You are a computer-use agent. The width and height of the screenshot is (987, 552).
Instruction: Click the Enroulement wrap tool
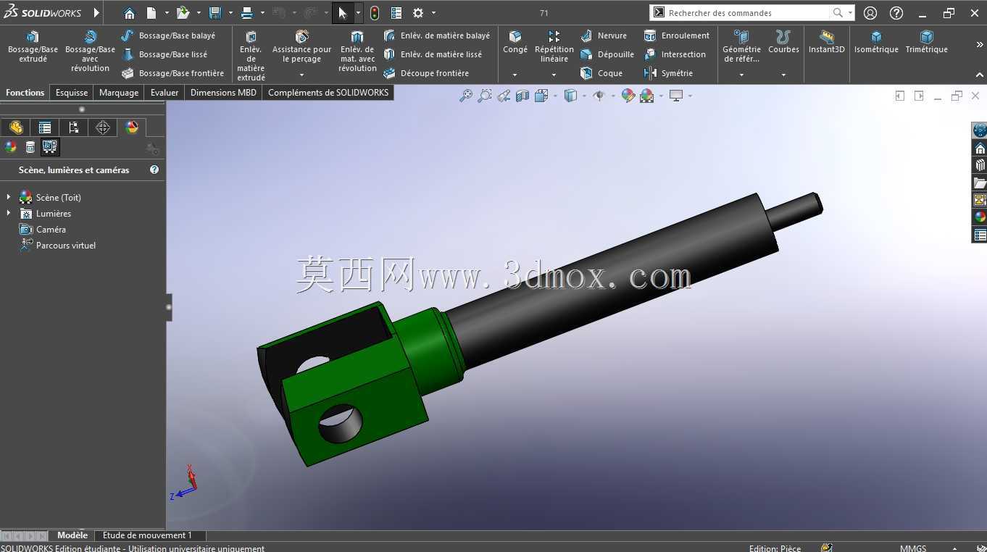[676, 35]
